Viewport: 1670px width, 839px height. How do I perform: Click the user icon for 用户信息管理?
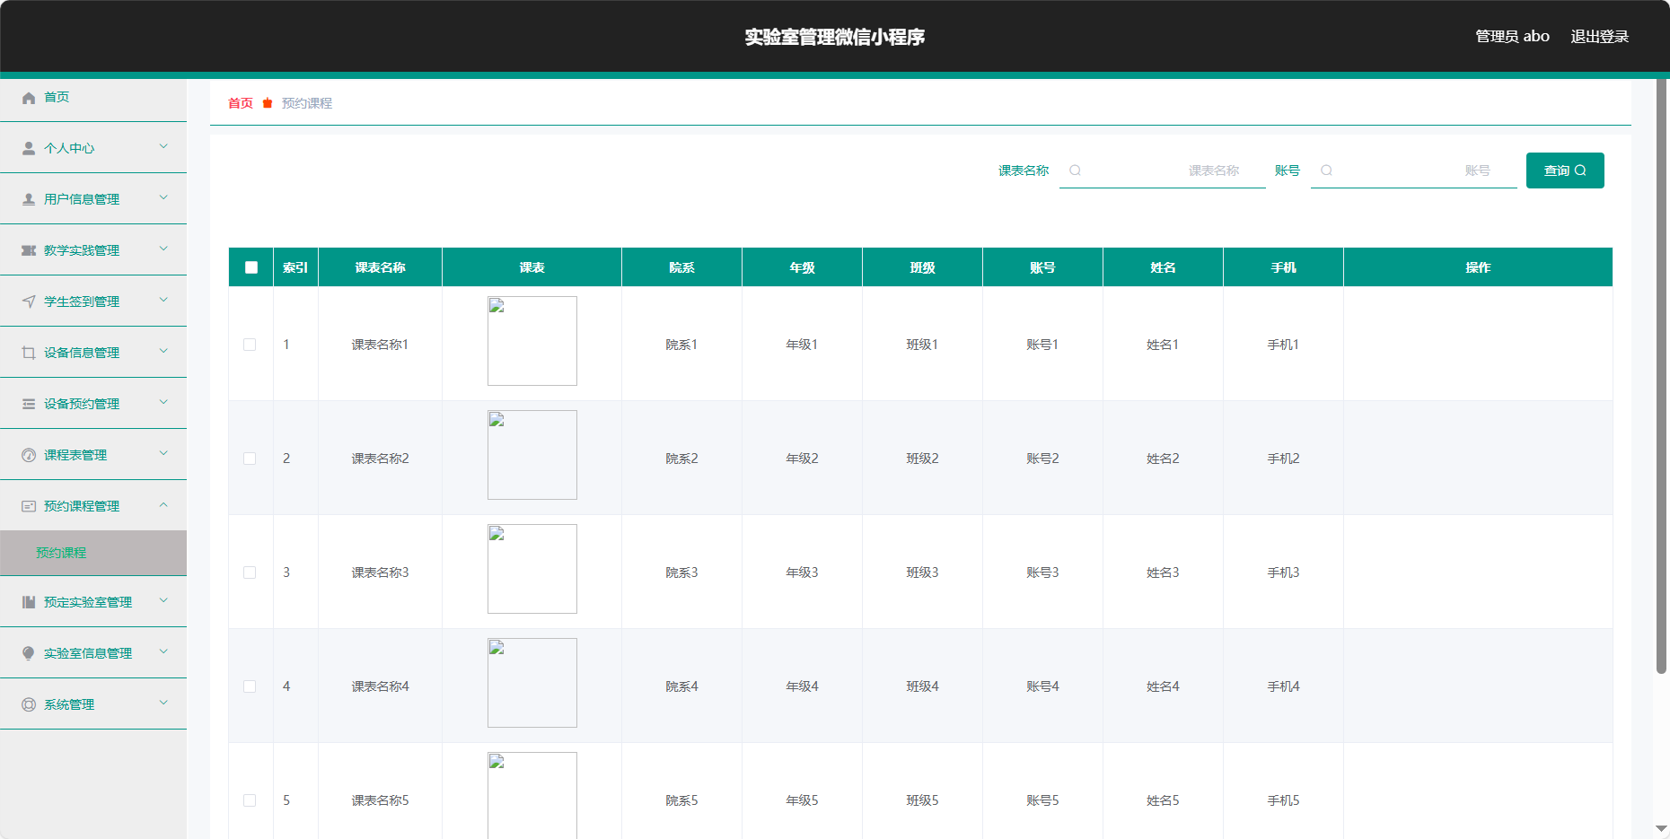pyautogui.click(x=29, y=200)
